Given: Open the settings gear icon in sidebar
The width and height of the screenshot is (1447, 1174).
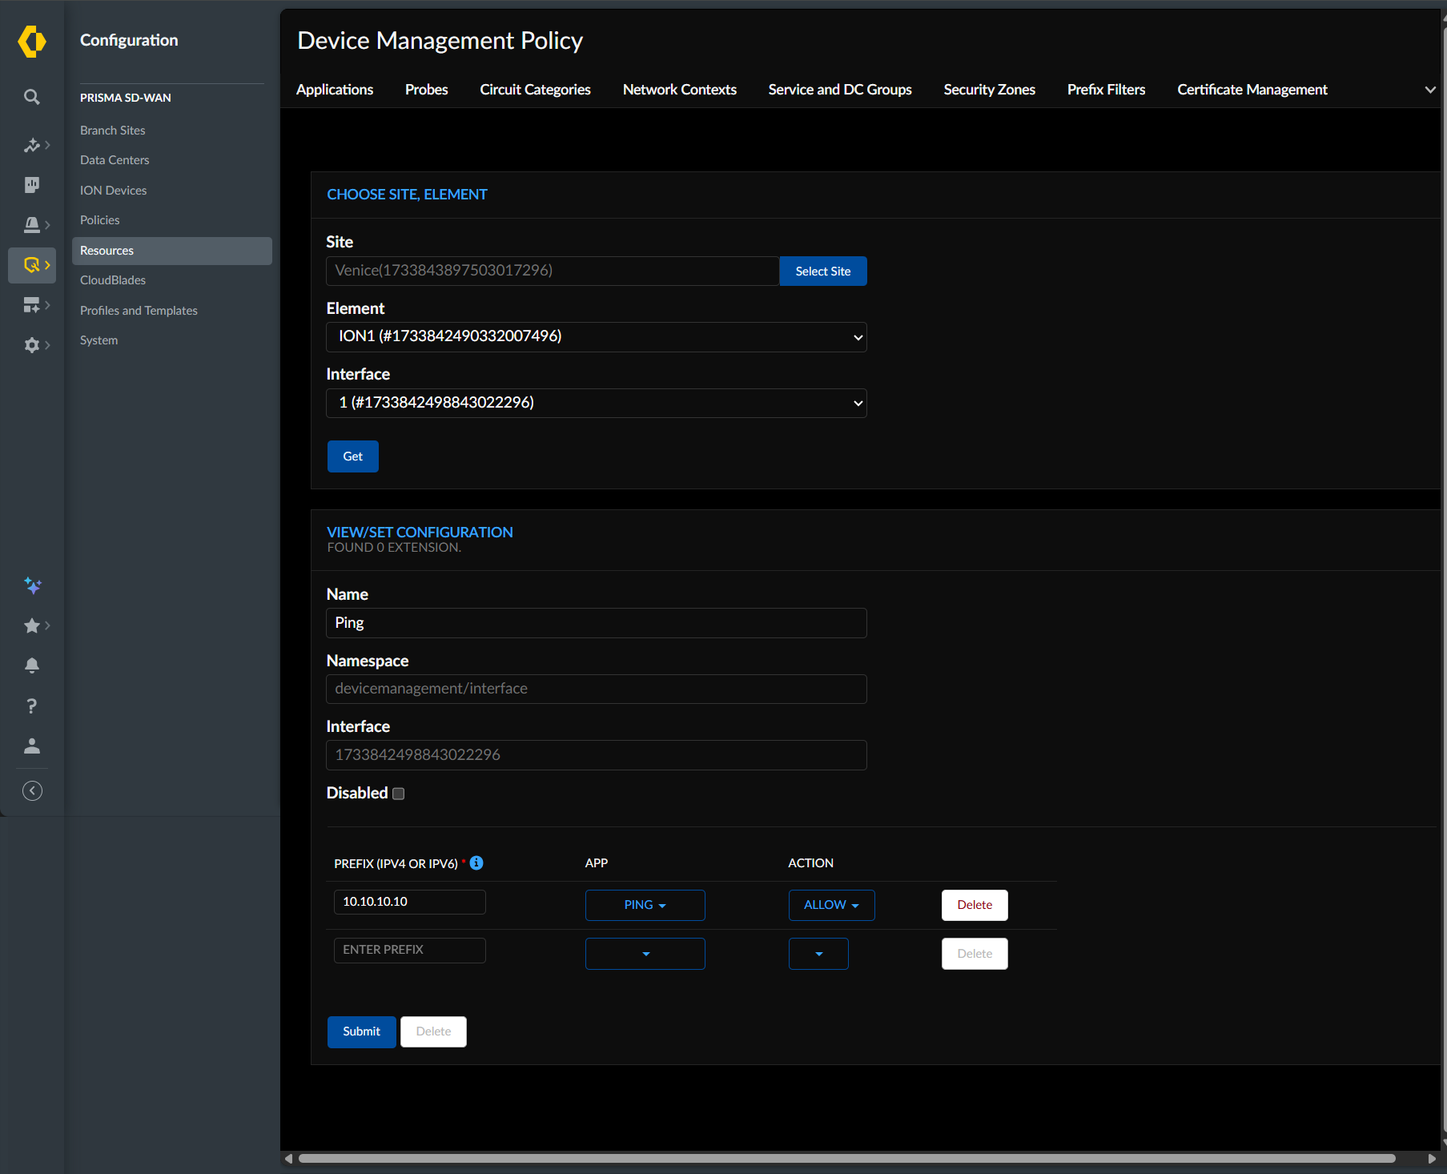Looking at the screenshot, I should point(32,345).
